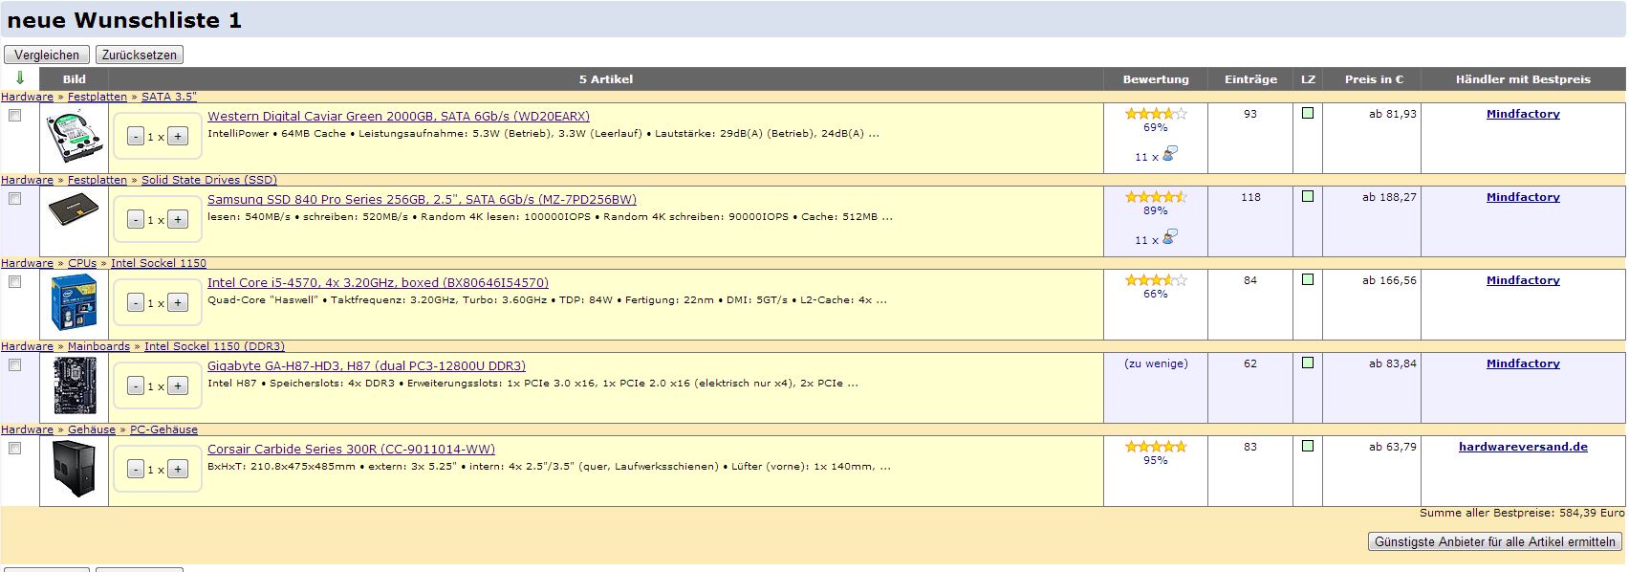Toggle LZ box in Gigabyte mainboard row

[1308, 363]
